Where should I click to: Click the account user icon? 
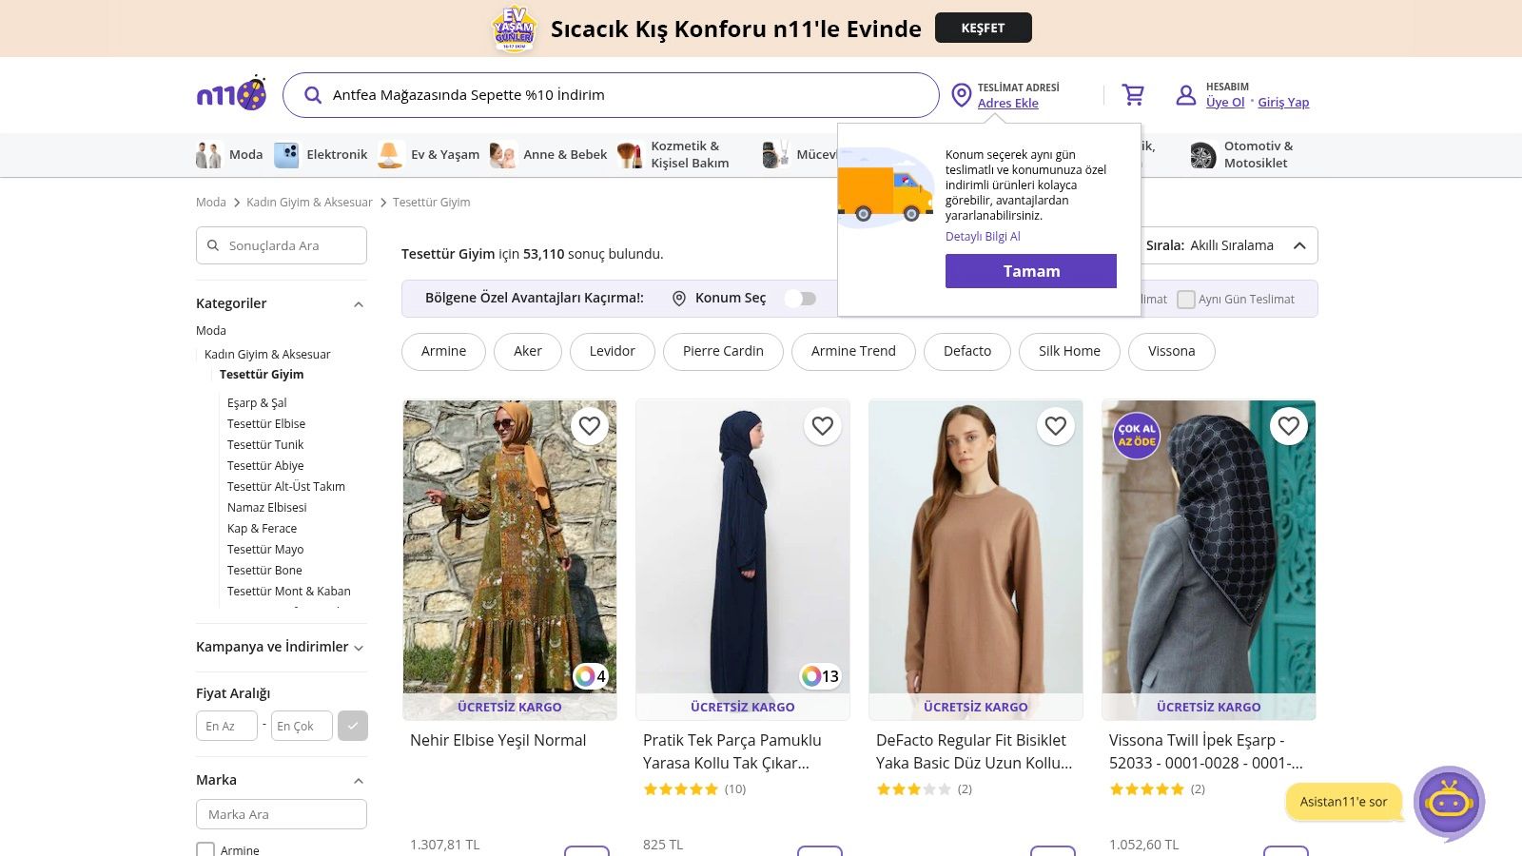point(1185,95)
